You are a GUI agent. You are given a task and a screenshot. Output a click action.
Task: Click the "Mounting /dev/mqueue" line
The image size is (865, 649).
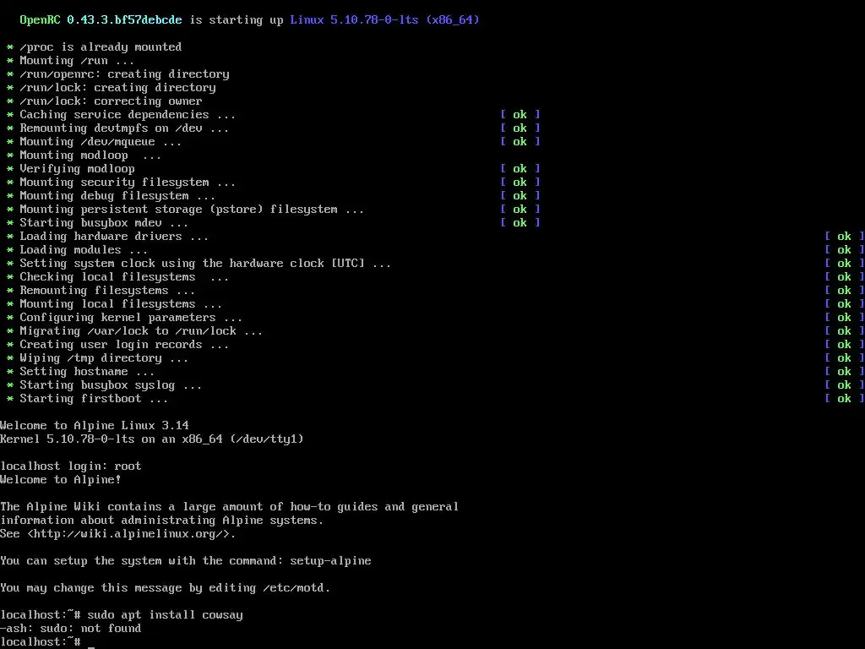tap(101, 142)
